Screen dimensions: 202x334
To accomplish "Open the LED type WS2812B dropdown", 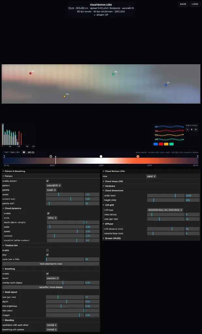I will [x=165, y=210].
